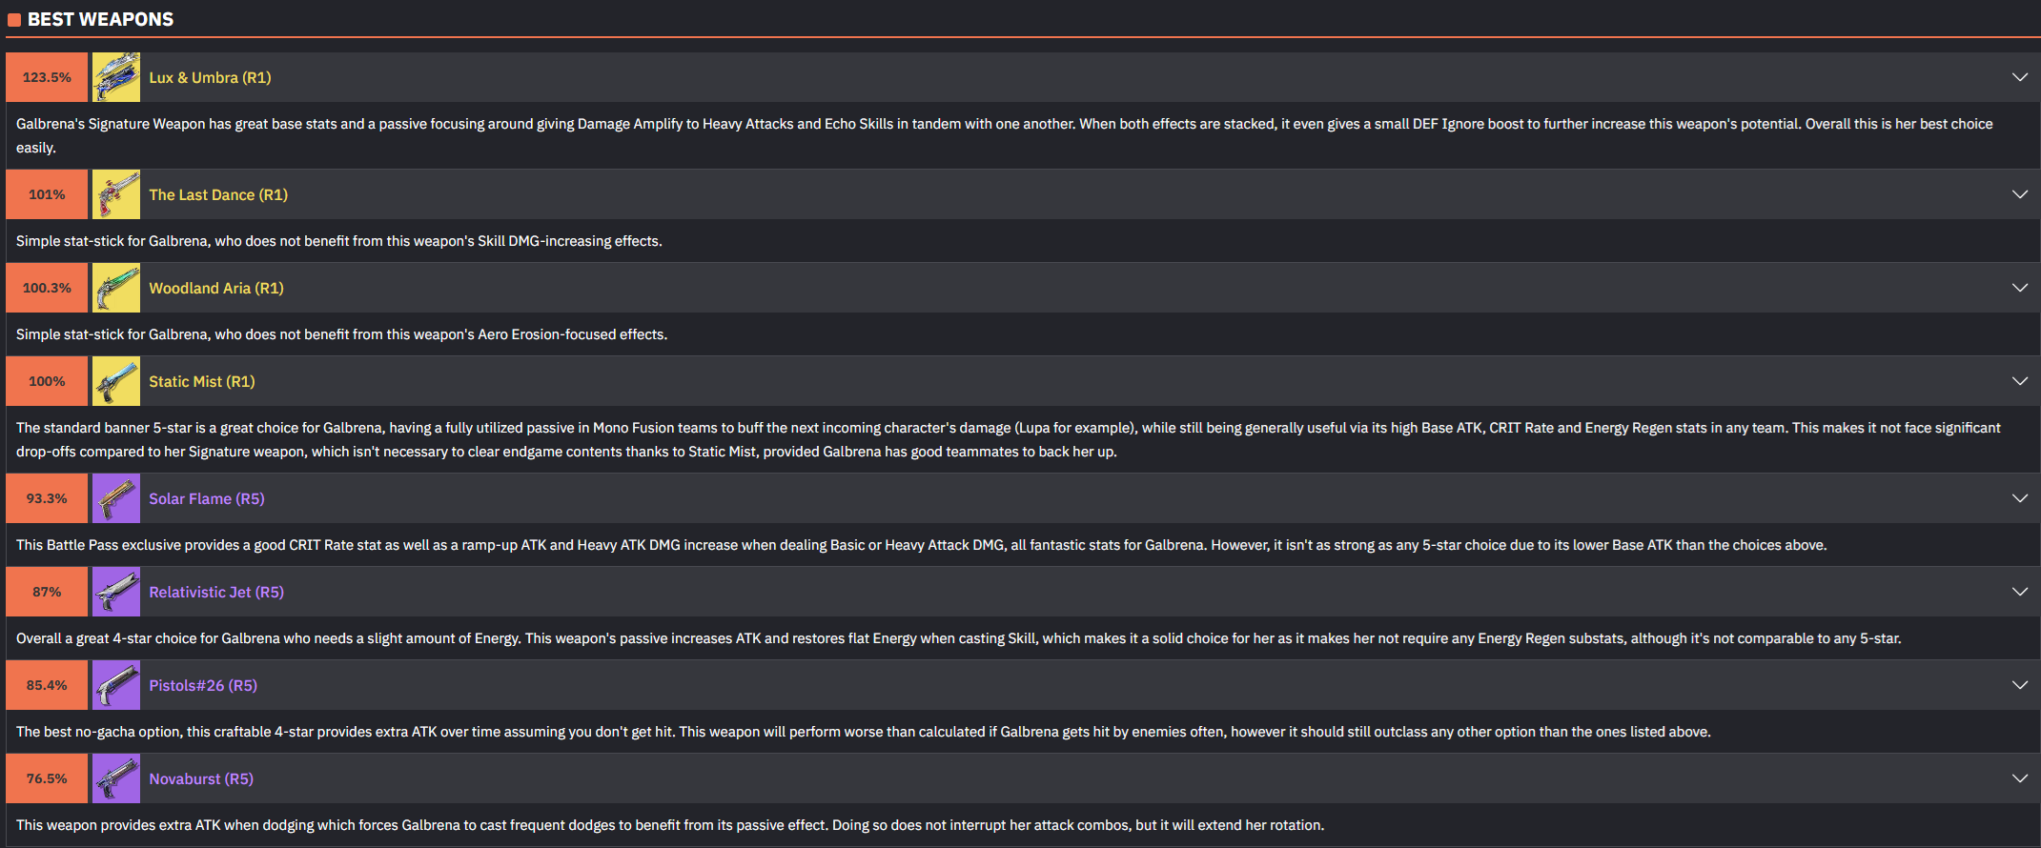Viewport: 2041px width, 848px height.
Task: Click the Lux & Umbra weapon icon
Action: [116, 77]
